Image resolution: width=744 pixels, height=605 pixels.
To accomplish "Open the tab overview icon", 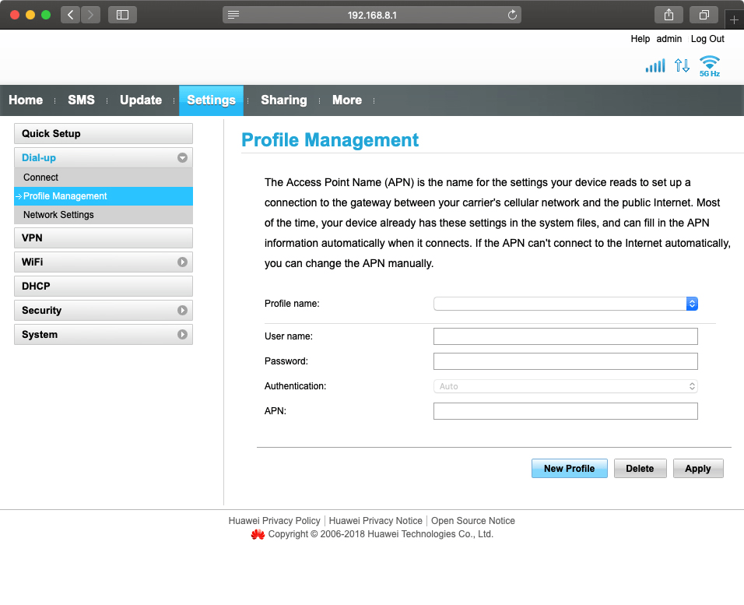I will pos(704,15).
